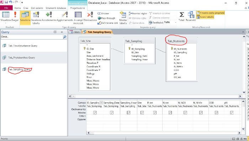Open the Query pane menu circle arrow
Screen dimensions: 249x141
pyautogui.click(x=55, y=32)
